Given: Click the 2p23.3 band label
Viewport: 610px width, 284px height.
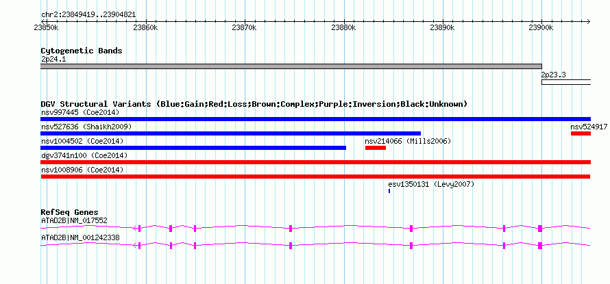Looking at the screenshot, I should point(554,75).
